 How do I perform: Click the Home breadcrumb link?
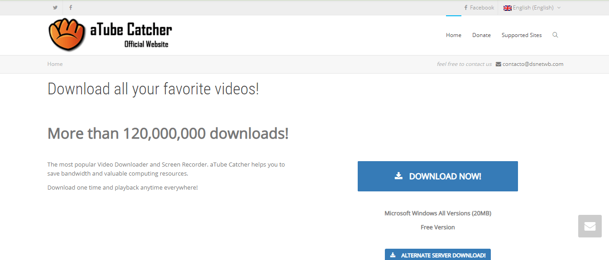tap(55, 64)
